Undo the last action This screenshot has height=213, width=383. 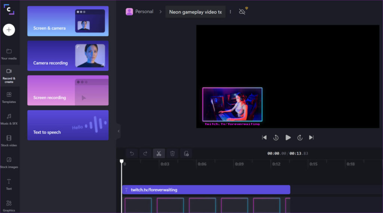(132, 153)
